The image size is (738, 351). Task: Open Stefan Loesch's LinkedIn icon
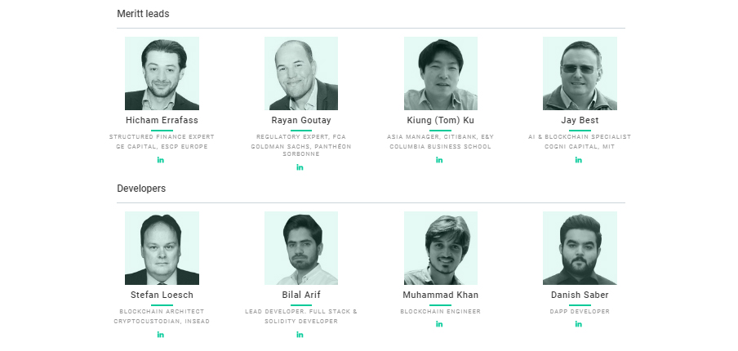click(161, 335)
